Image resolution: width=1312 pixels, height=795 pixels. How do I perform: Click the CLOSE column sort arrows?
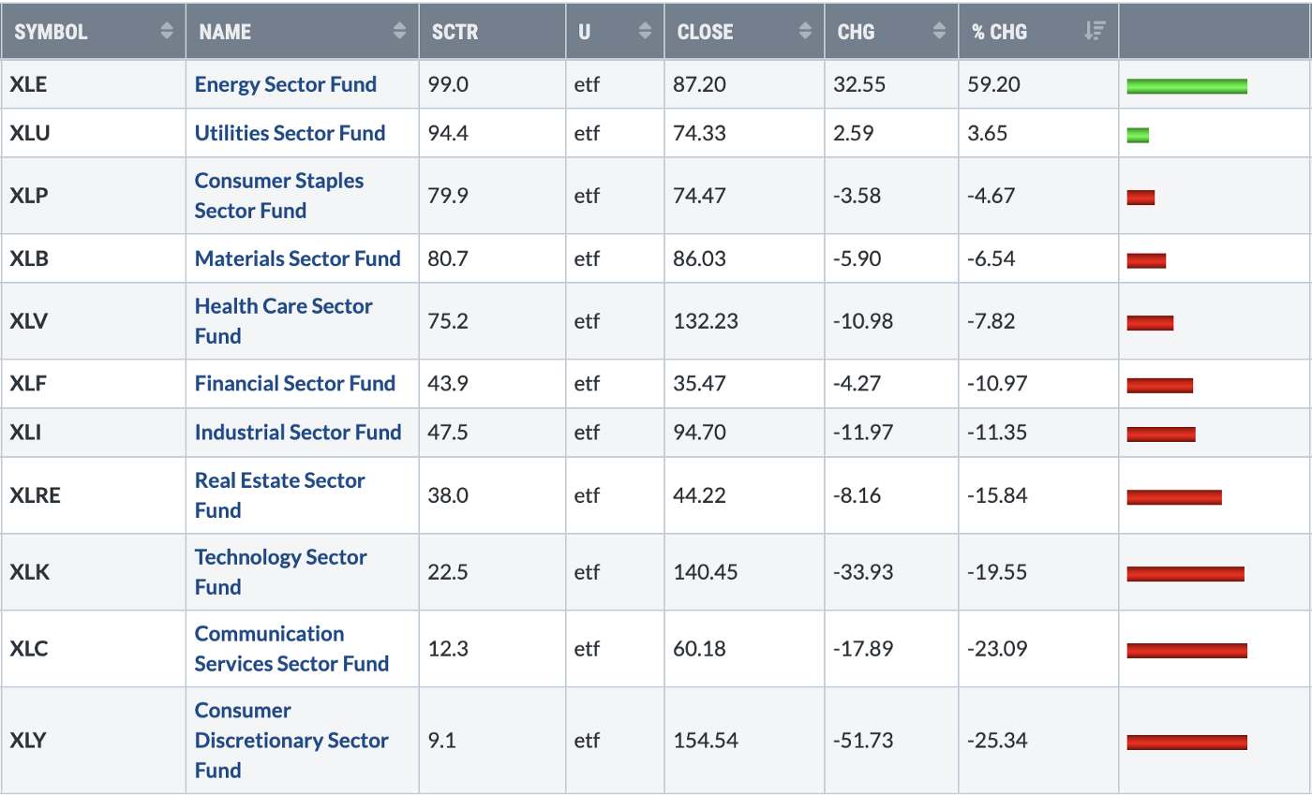click(805, 31)
